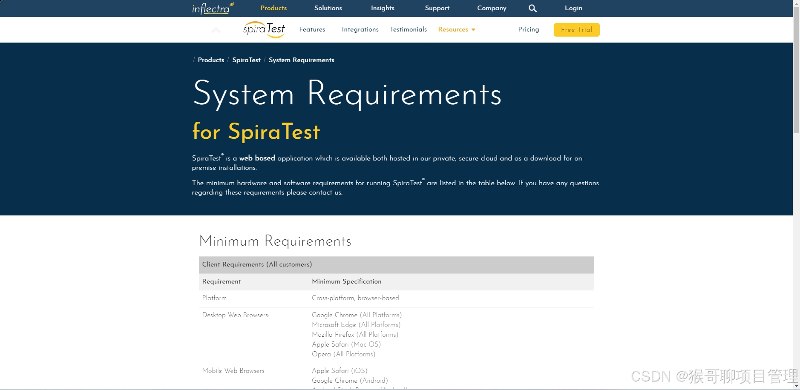This screenshot has height=390, width=800.
Task: Click the scrollbar up arrow
Action: [x=796, y=3]
